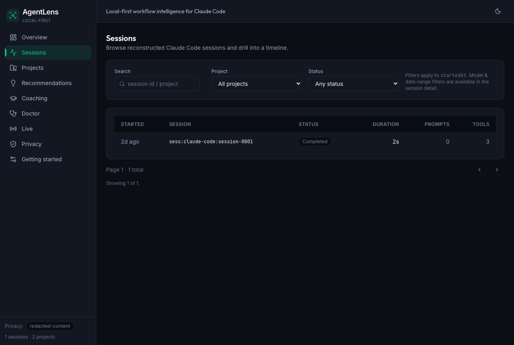
Task: Click the Sessions activity pulse icon
Action: 13,53
